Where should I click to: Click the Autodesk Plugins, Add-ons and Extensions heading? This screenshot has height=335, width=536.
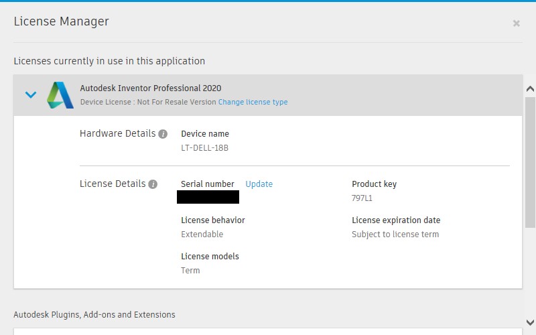[x=94, y=314]
